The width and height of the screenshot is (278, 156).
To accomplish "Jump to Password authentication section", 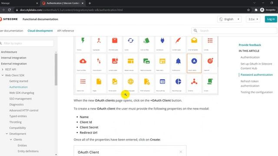I will coord(257,75).
